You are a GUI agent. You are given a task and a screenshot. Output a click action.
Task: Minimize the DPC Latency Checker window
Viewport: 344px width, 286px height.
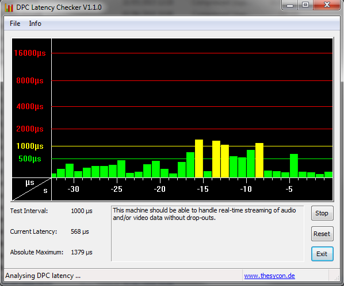click(290, 5)
